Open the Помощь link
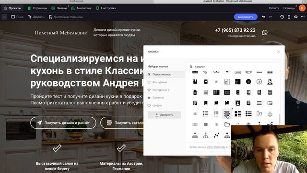 [x=289, y=8]
